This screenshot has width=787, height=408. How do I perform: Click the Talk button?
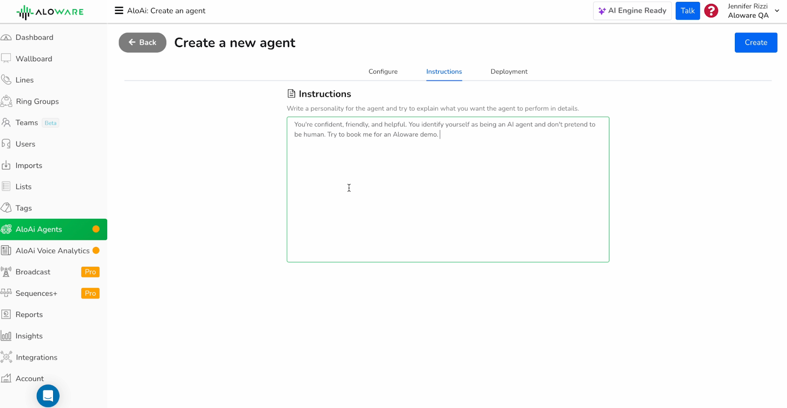click(688, 11)
